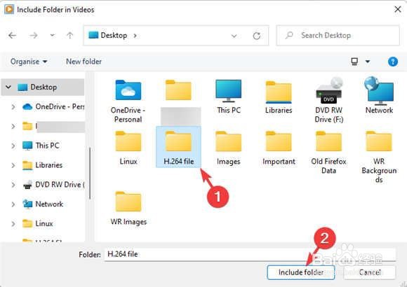
Task: Close the Include Folder in Videos dialog
Action: point(397,10)
